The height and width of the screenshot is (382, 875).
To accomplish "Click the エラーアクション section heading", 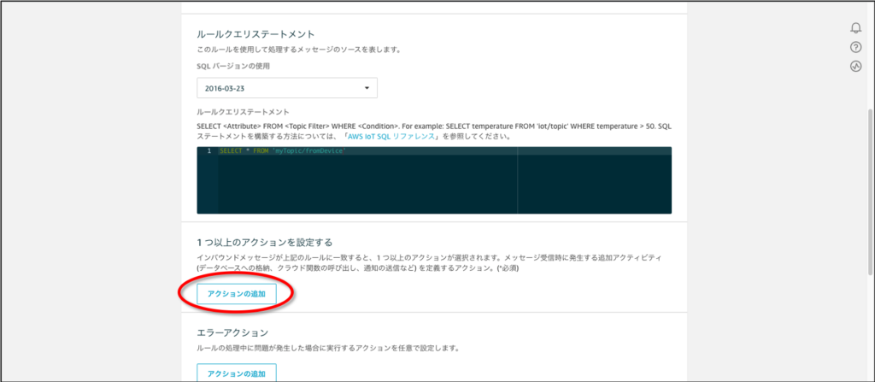I will [x=232, y=332].
